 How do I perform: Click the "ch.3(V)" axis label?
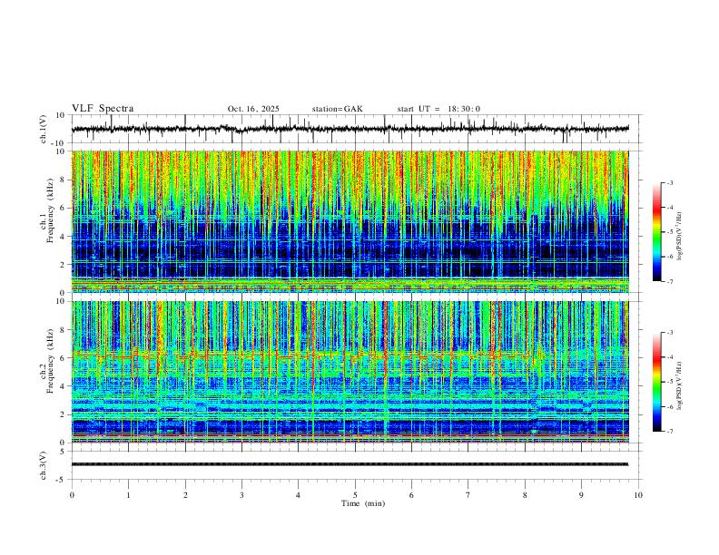(44, 465)
